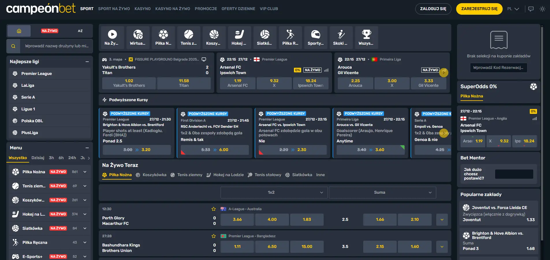Star the Bashundhara Kings match
Viewport: 550px width, 260px height.
click(x=214, y=236)
